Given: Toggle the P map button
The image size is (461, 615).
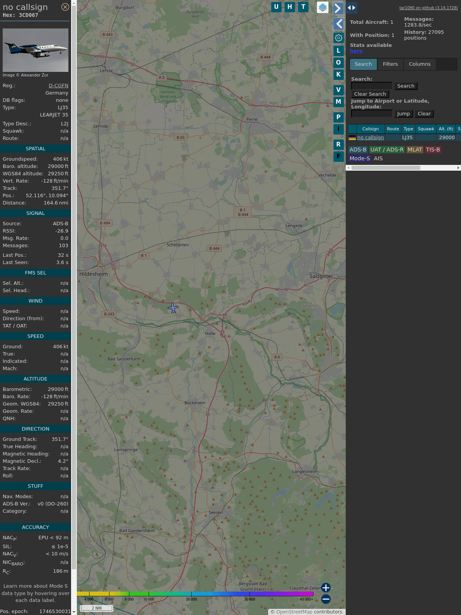Looking at the screenshot, I should [338, 117].
